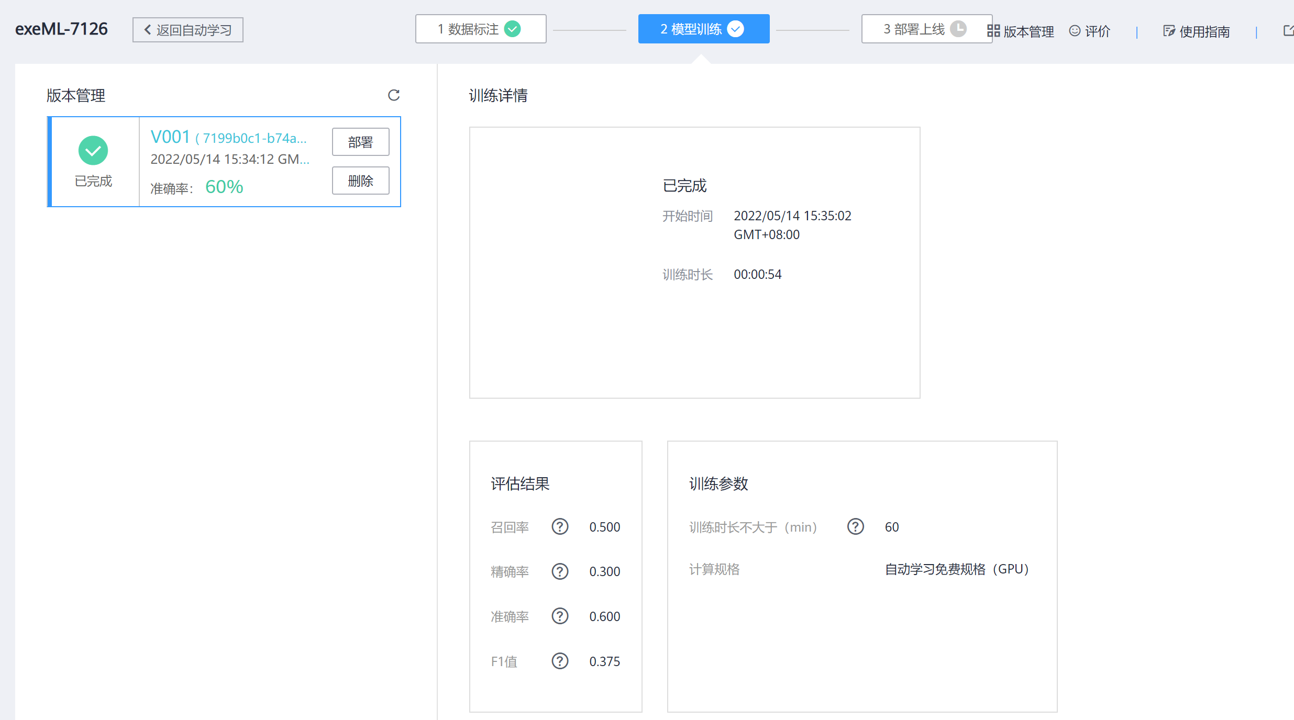Click the 部署 button for V001
Screen dimensions: 1294x720
tap(361, 142)
